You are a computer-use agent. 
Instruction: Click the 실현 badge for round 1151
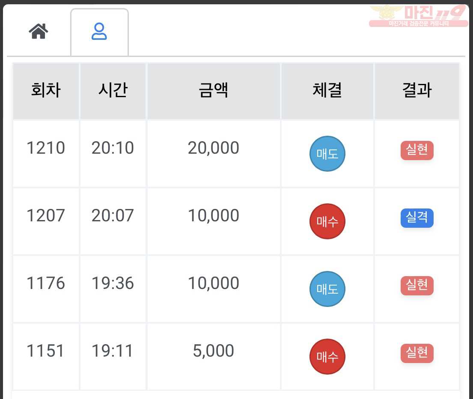pyautogui.click(x=417, y=353)
